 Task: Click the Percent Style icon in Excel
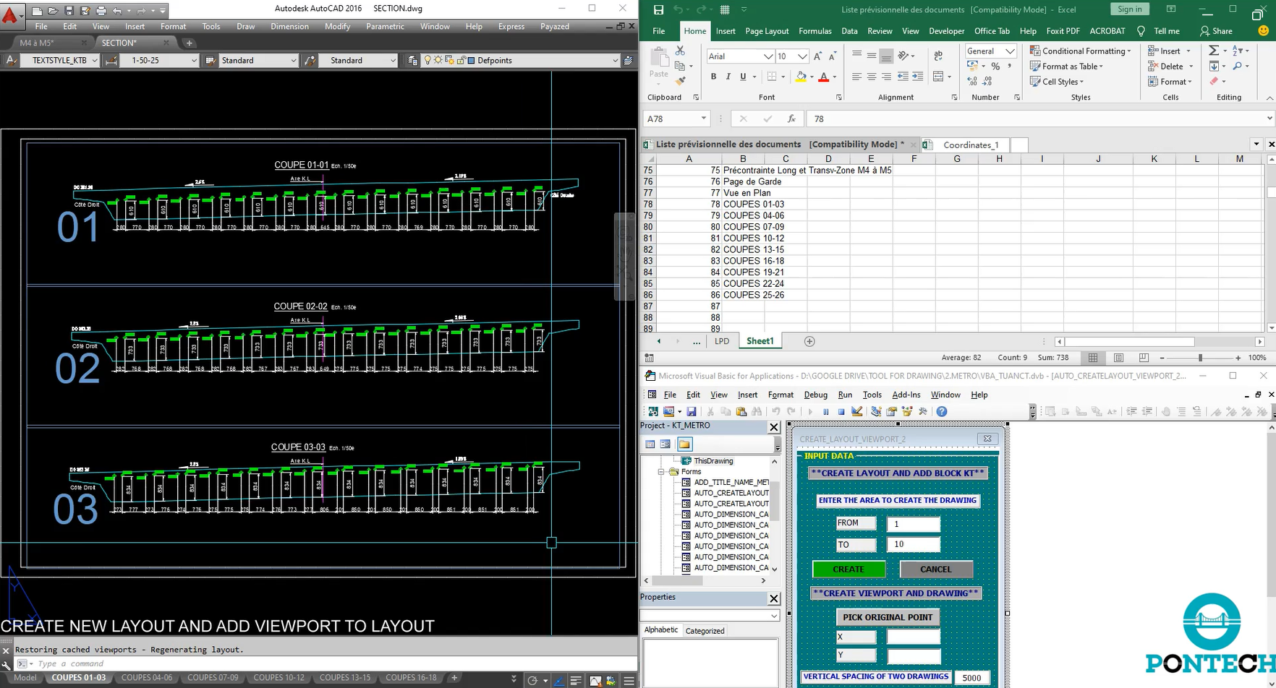(x=995, y=66)
